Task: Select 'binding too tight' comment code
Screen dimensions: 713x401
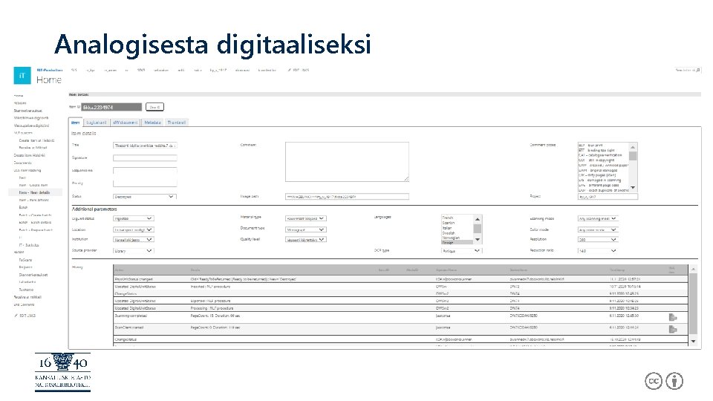Action: pos(596,150)
